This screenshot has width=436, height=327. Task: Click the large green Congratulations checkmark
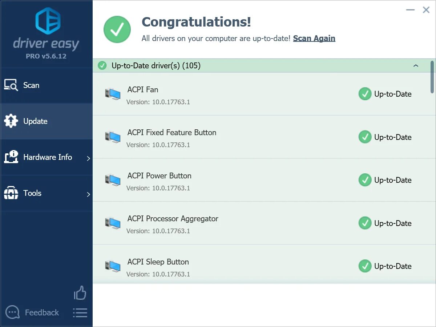point(117,29)
